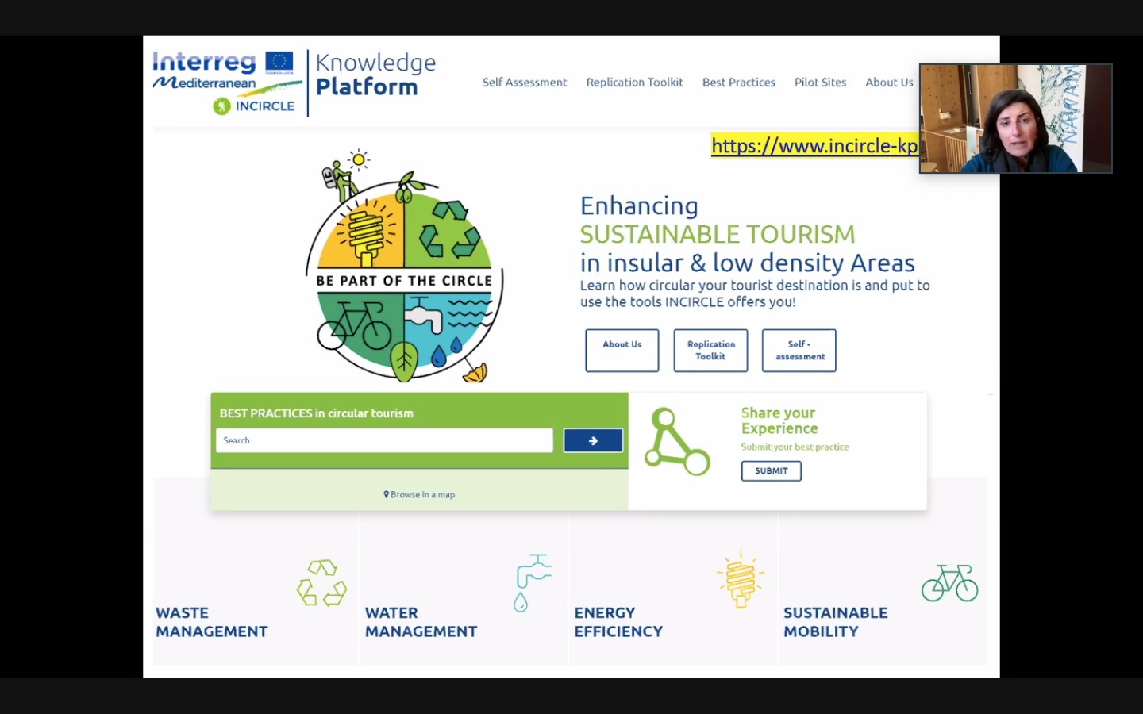Click the green network nodes icon
The width and height of the screenshot is (1143, 714).
coord(677,442)
